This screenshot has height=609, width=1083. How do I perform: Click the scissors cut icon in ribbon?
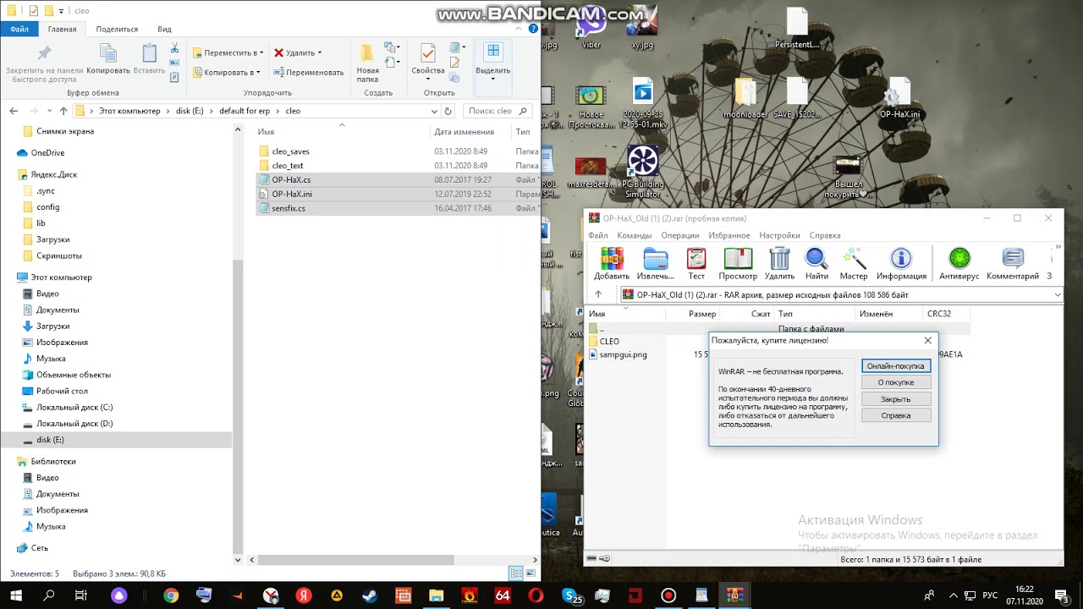point(174,49)
